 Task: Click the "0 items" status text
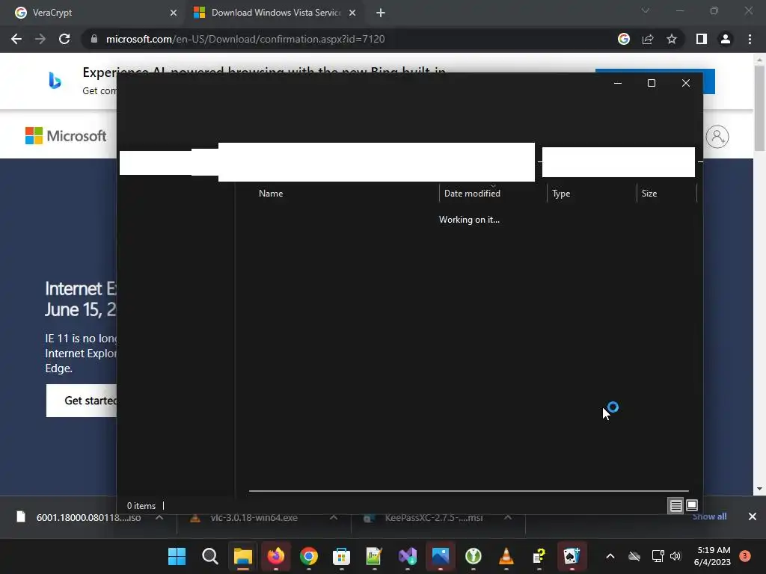click(141, 506)
